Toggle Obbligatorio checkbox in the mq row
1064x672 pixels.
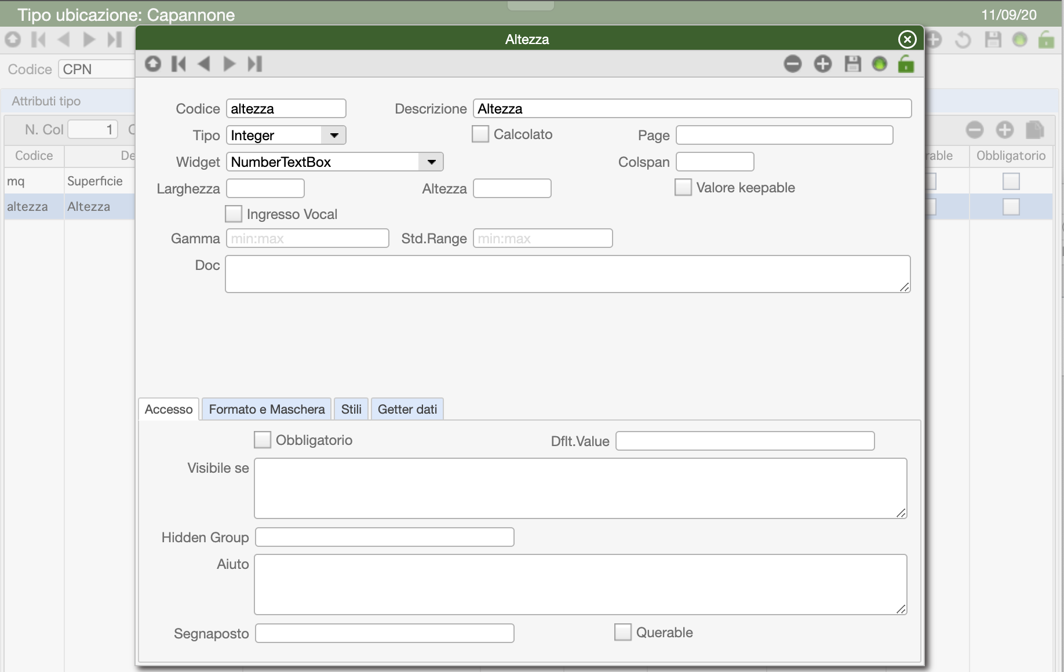click(1011, 181)
